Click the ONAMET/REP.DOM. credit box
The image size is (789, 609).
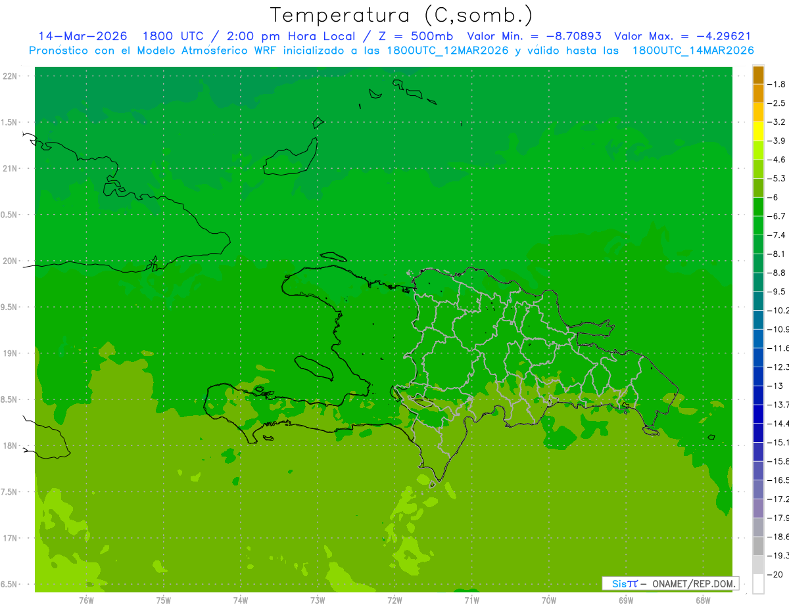(x=671, y=583)
